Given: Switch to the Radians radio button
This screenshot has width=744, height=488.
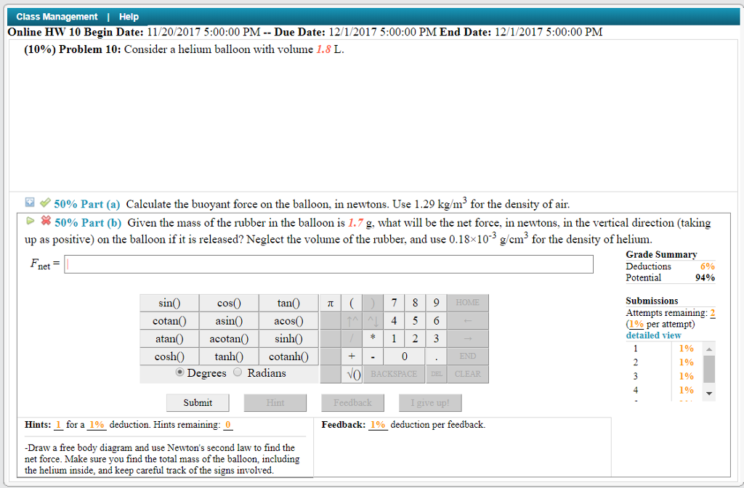Looking at the screenshot, I should (x=238, y=372).
